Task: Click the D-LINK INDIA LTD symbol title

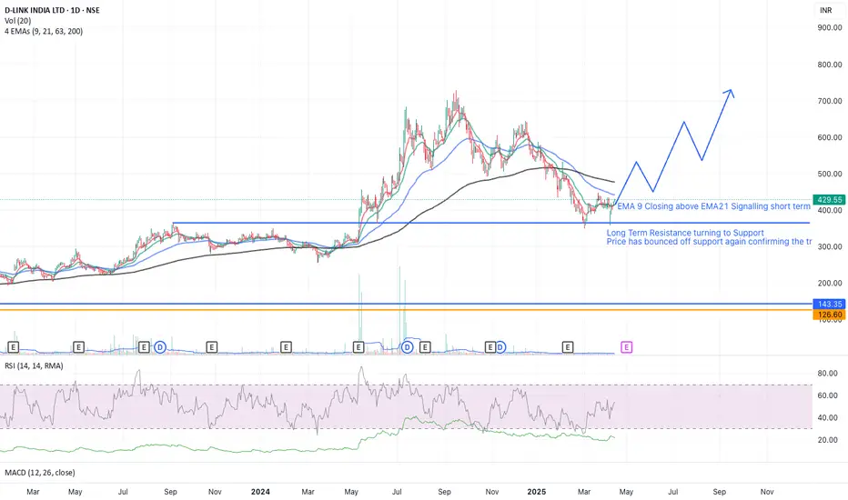Action: coord(52,10)
